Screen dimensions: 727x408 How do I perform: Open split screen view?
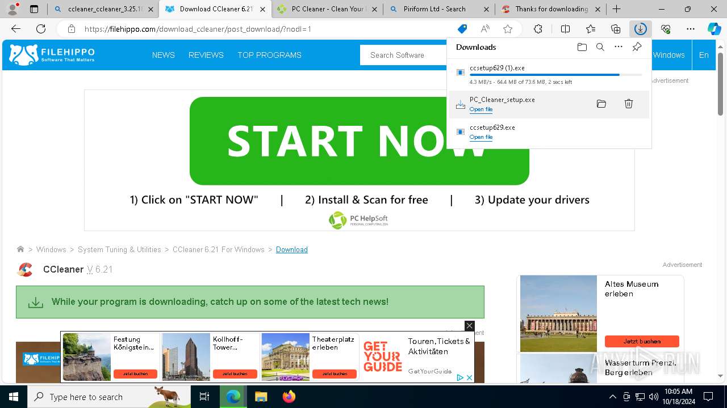(x=565, y=29)
